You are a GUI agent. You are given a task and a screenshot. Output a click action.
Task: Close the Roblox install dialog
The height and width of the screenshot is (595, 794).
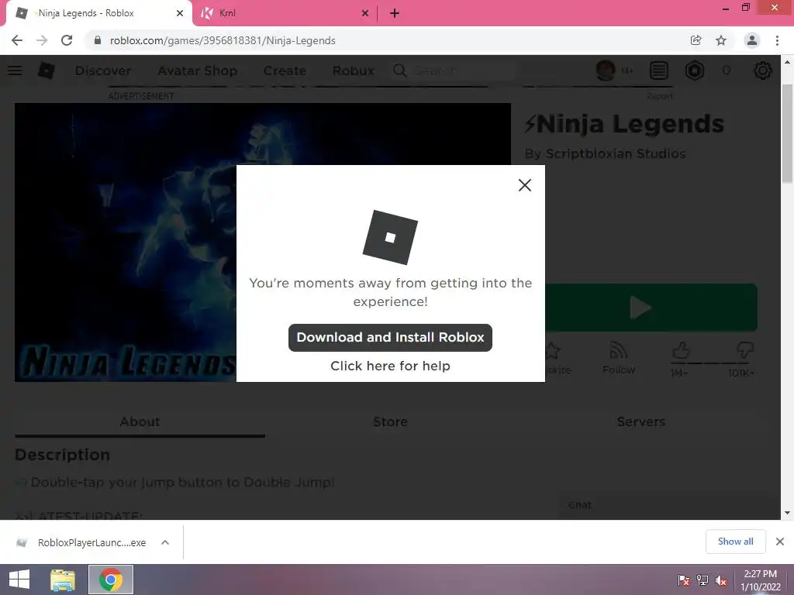[525, 185]
